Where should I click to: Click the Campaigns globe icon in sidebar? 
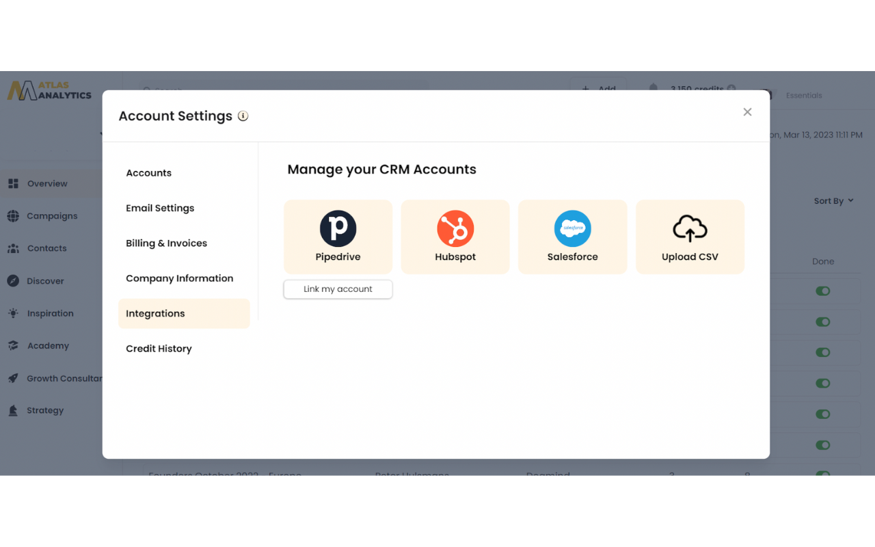click(13, 216)
